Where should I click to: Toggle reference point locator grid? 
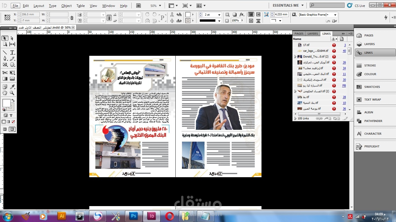pyautogui.click(x=7, y=17)
